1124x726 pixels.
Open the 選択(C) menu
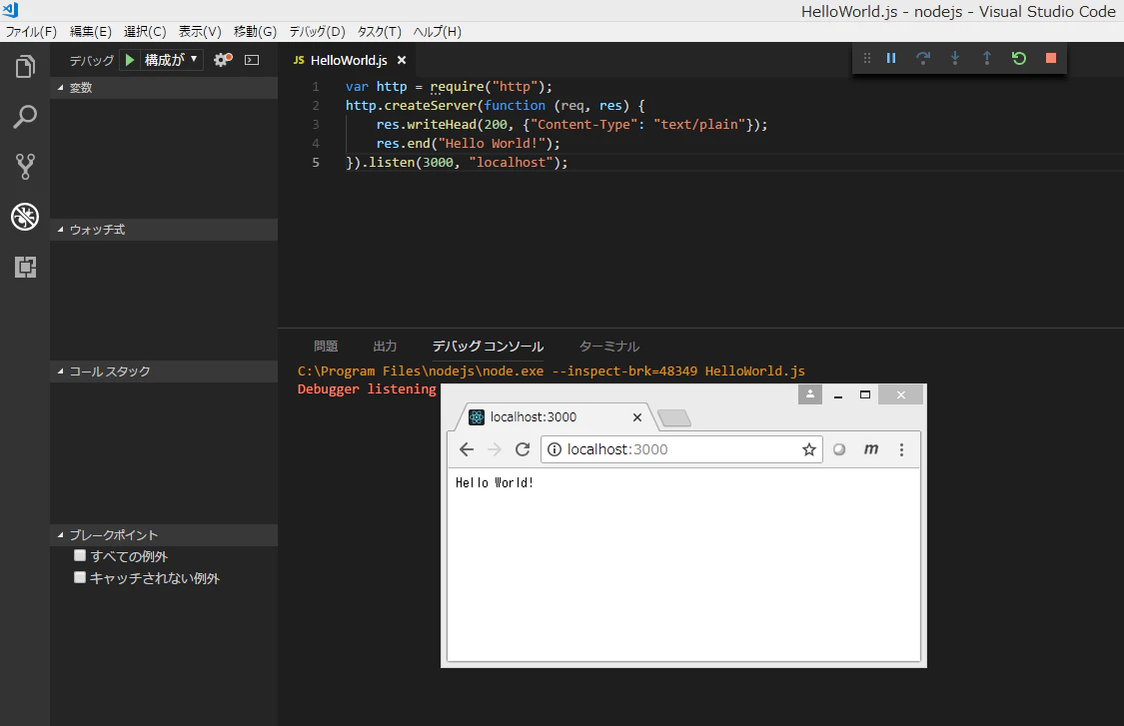(x=145, y=32)
